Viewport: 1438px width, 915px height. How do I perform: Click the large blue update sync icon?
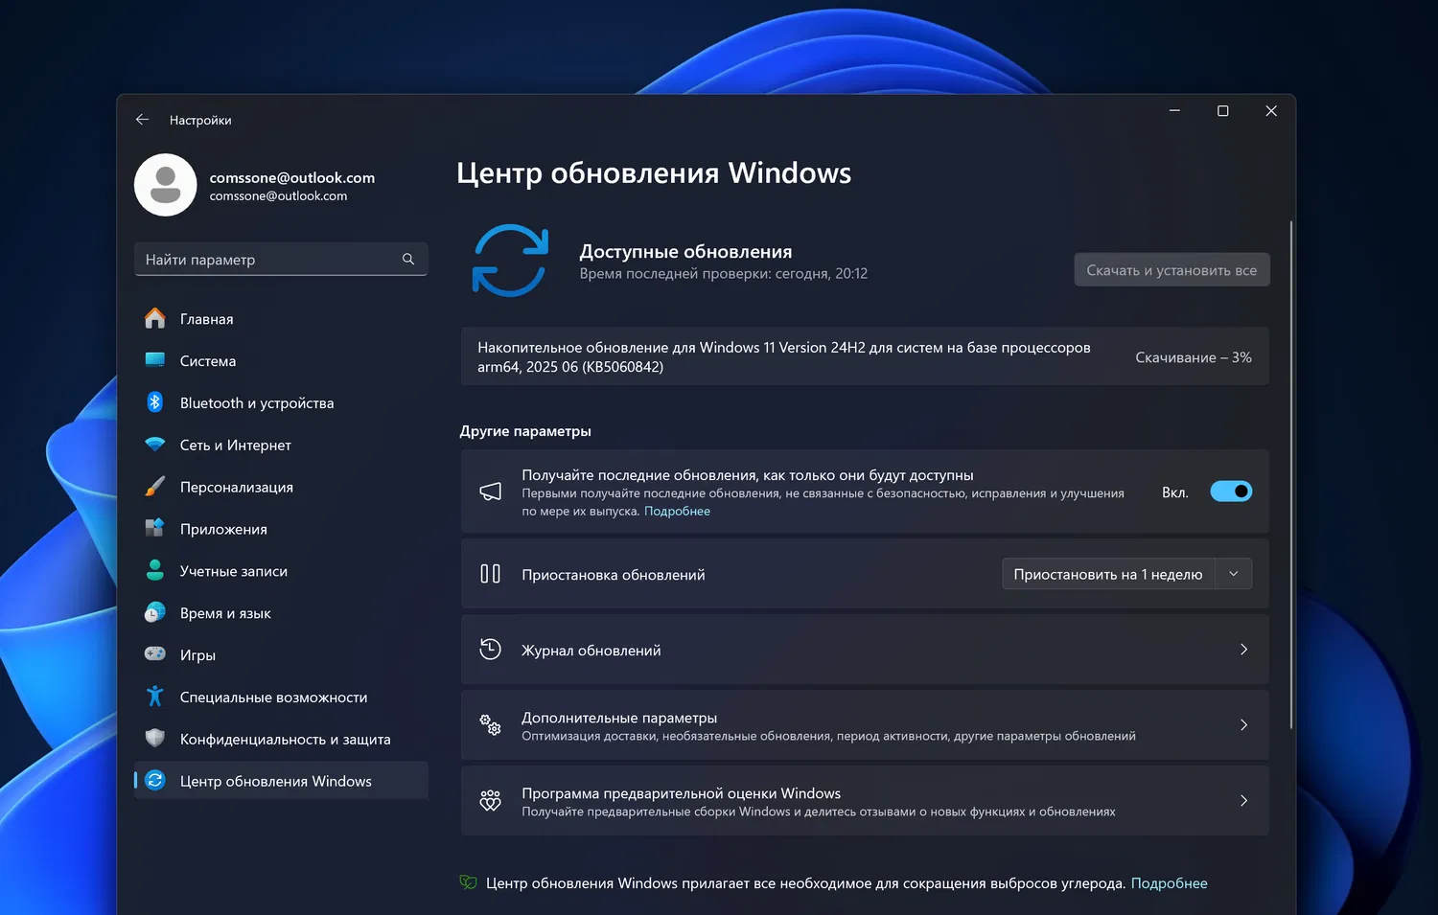[x=510, y=261]
